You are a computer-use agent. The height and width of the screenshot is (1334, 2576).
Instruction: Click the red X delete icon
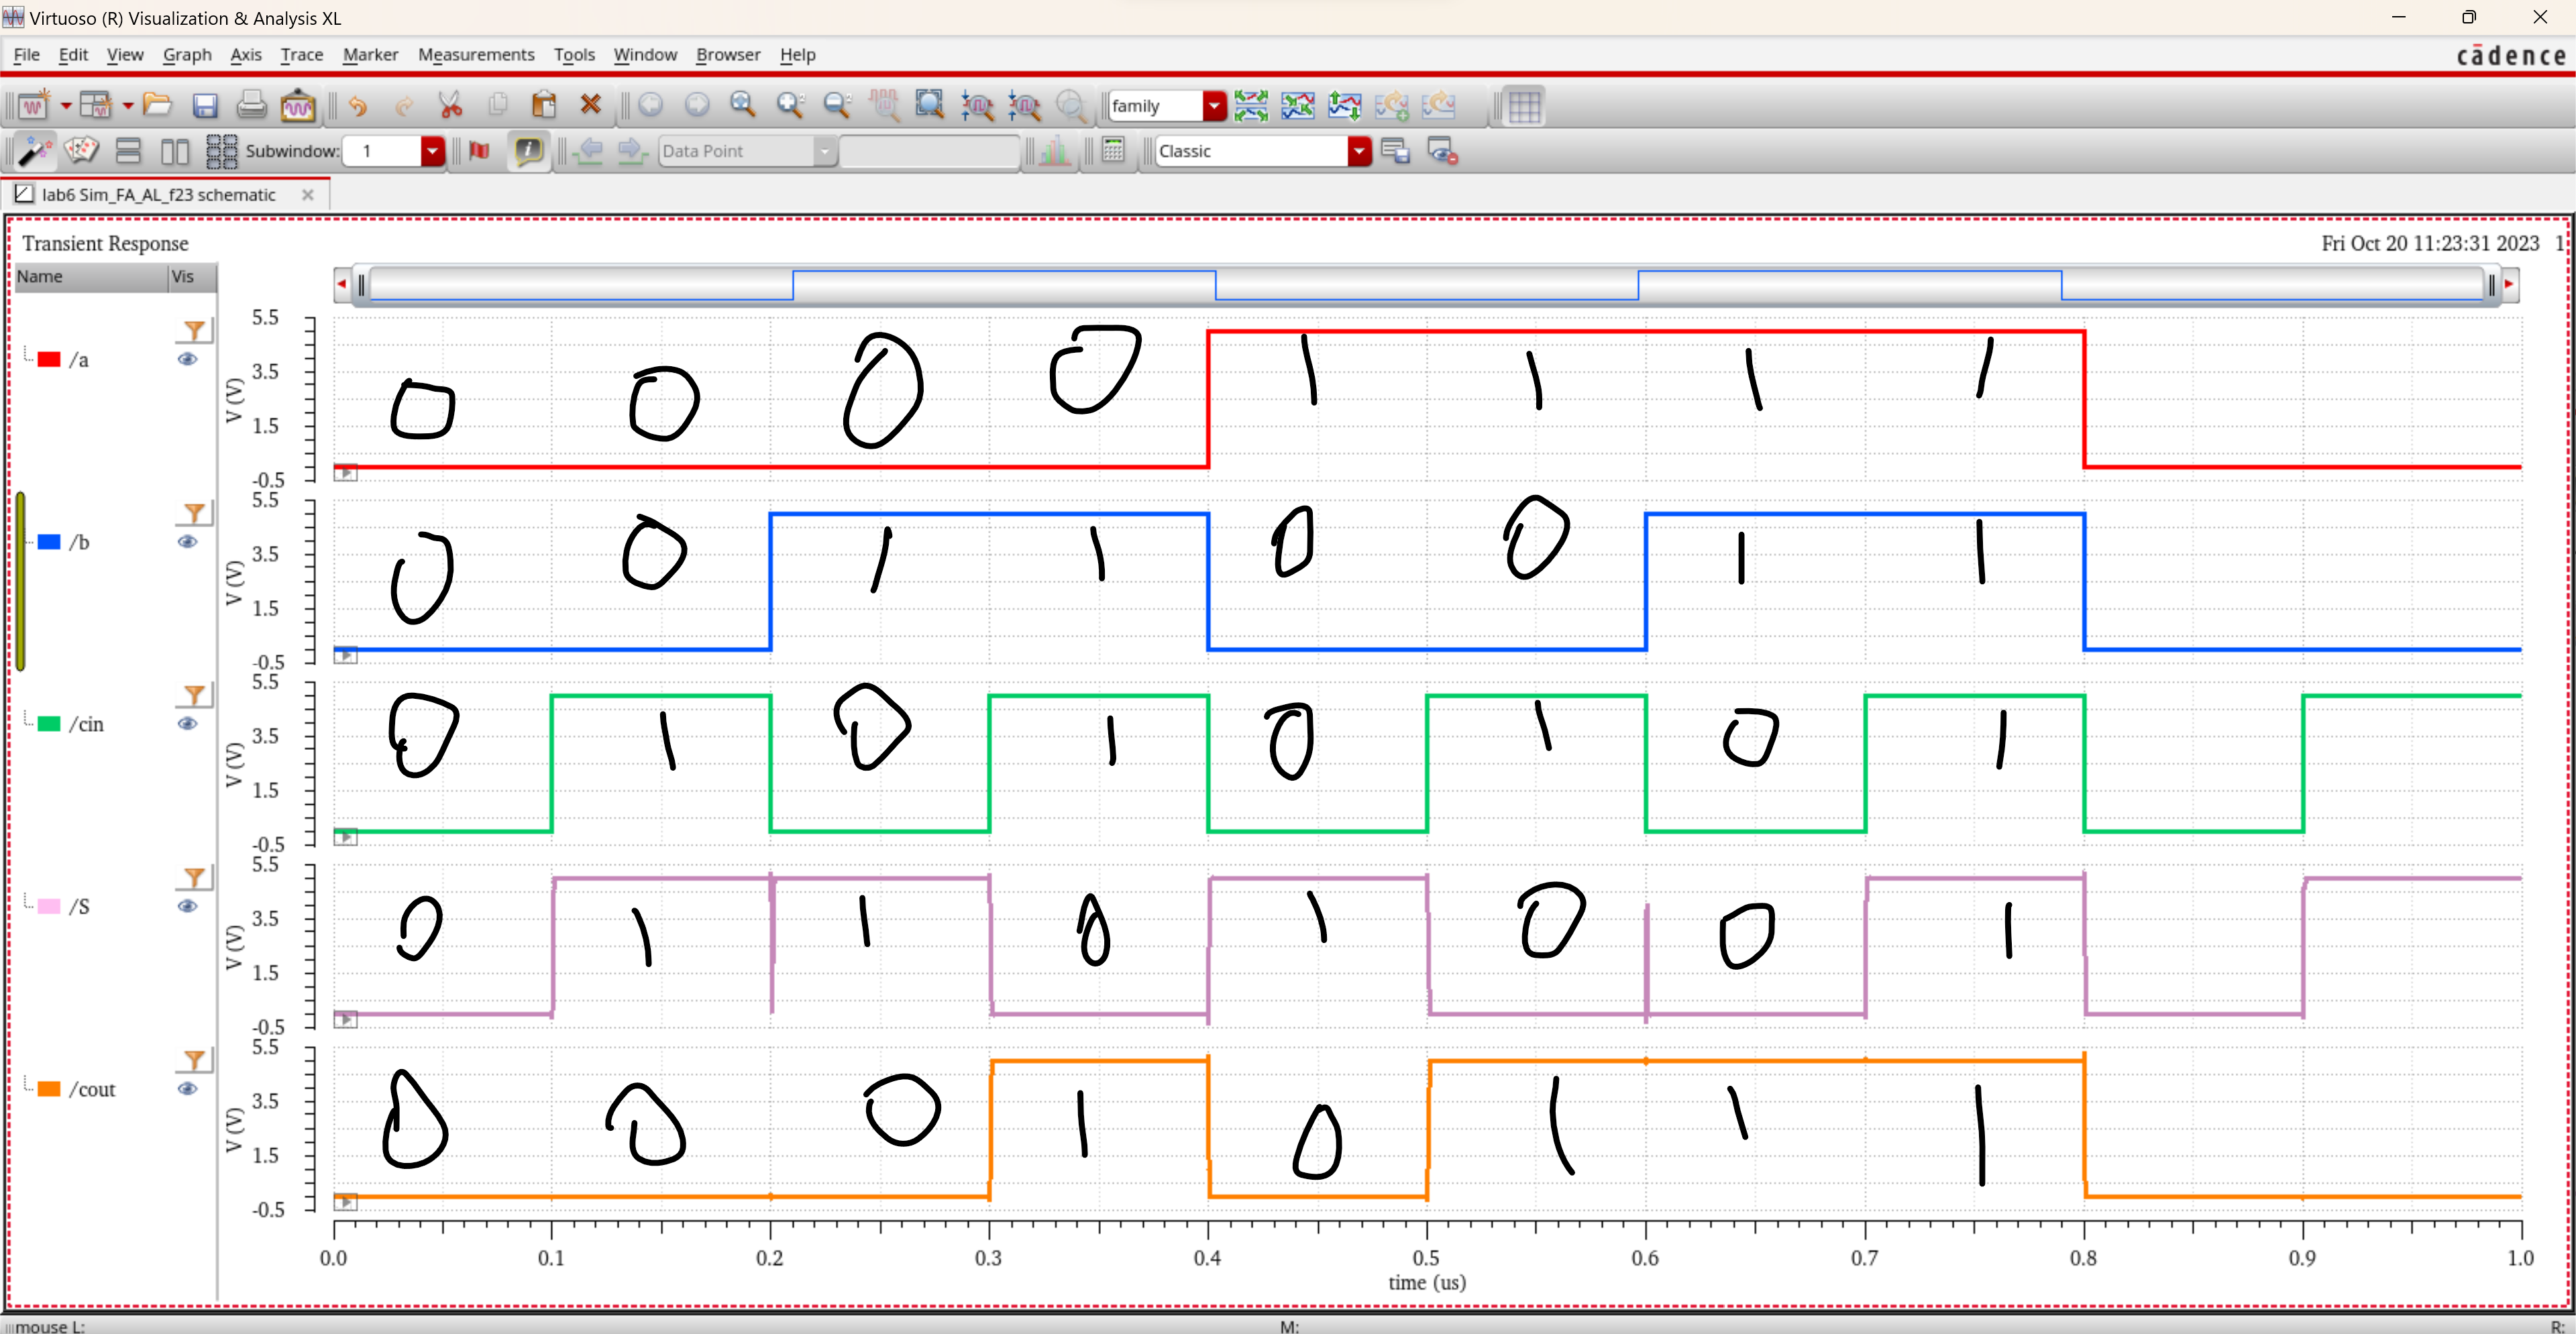tap(591, 105)
